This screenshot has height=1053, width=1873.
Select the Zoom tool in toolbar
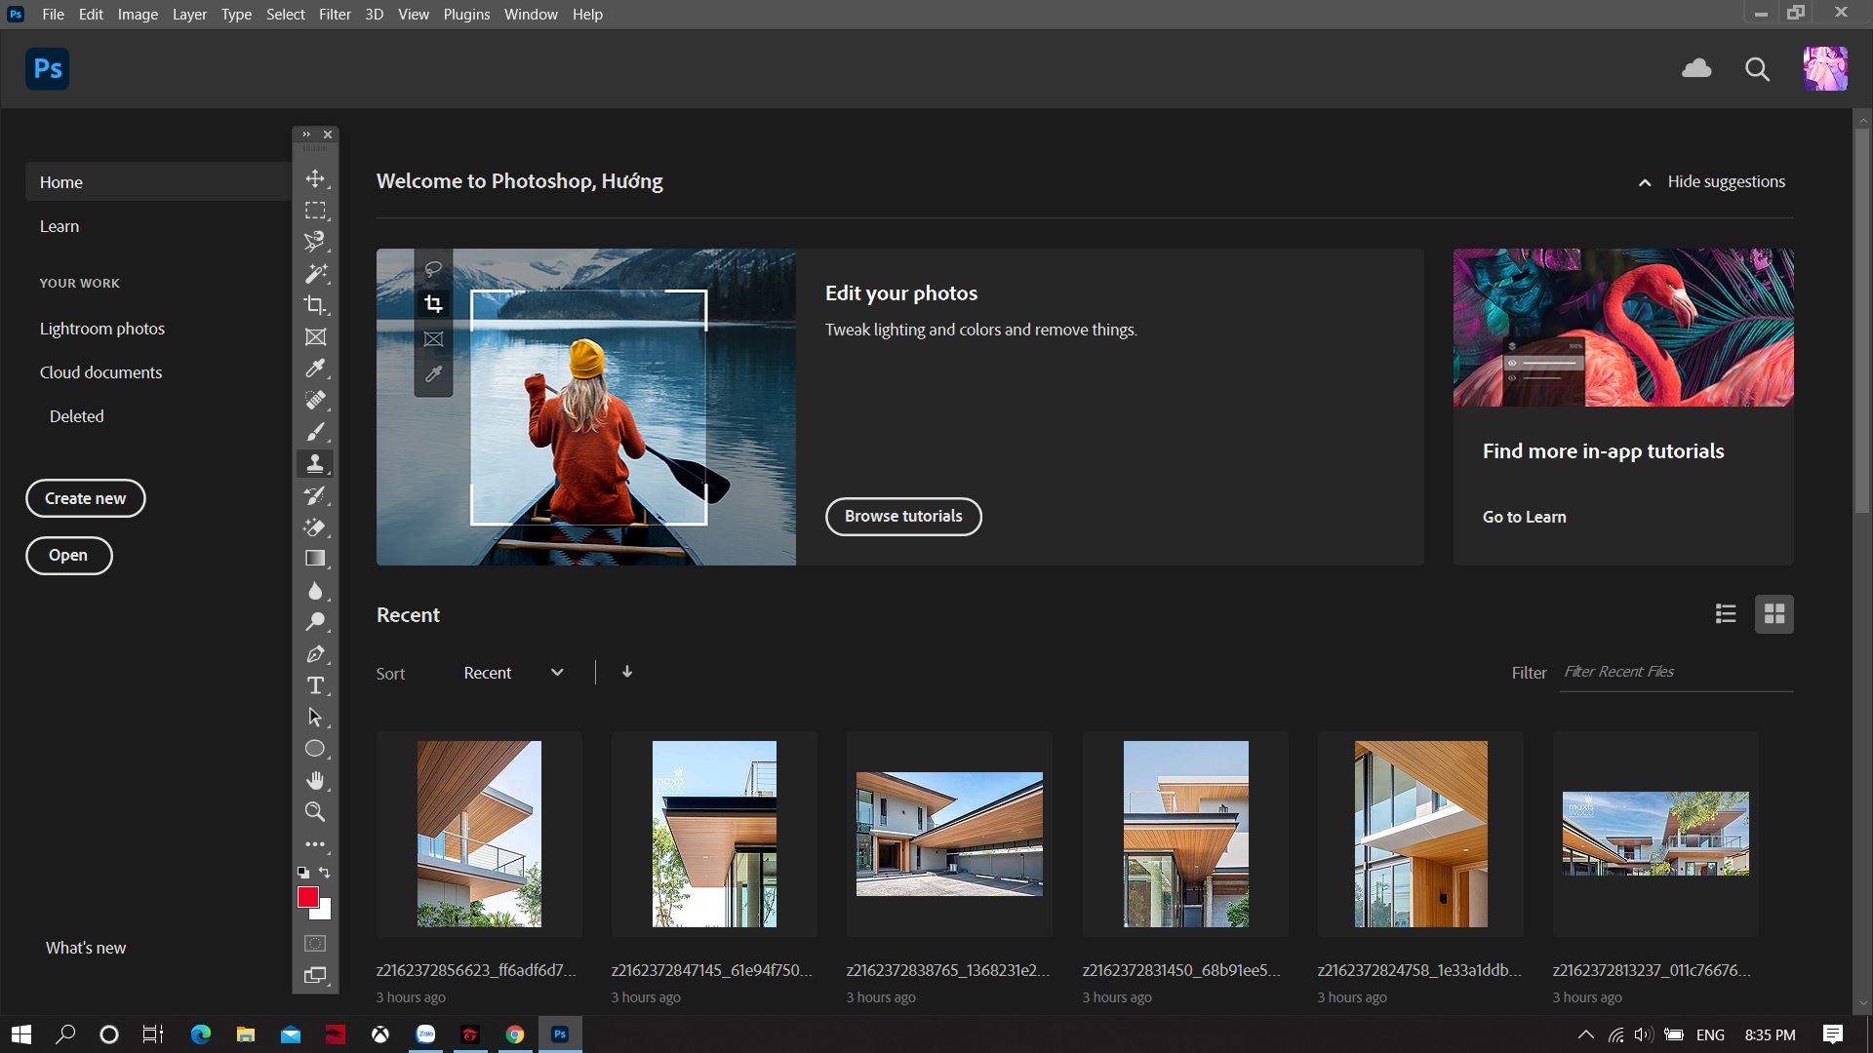pyautogui.click(x=315, y=811)
